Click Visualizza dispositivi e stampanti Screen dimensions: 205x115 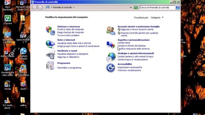(73, 54)
